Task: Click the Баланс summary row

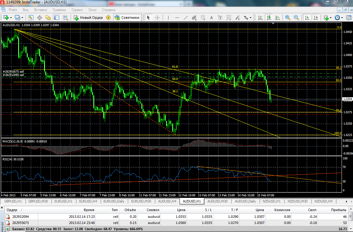Action: pyautogui.click(x=177, y=229)
